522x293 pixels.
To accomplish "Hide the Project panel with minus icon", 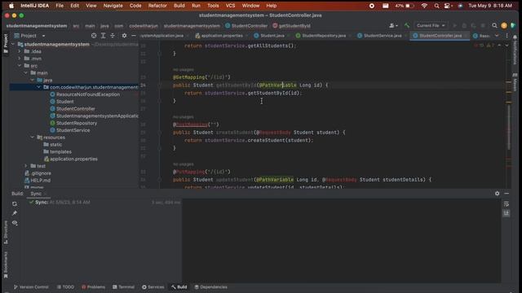I will click(x=134, y=36).
